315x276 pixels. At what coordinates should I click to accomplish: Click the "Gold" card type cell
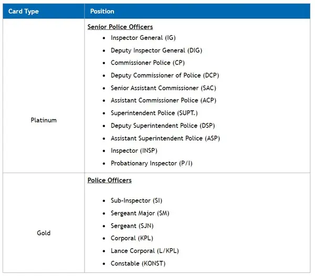(44, 232)
